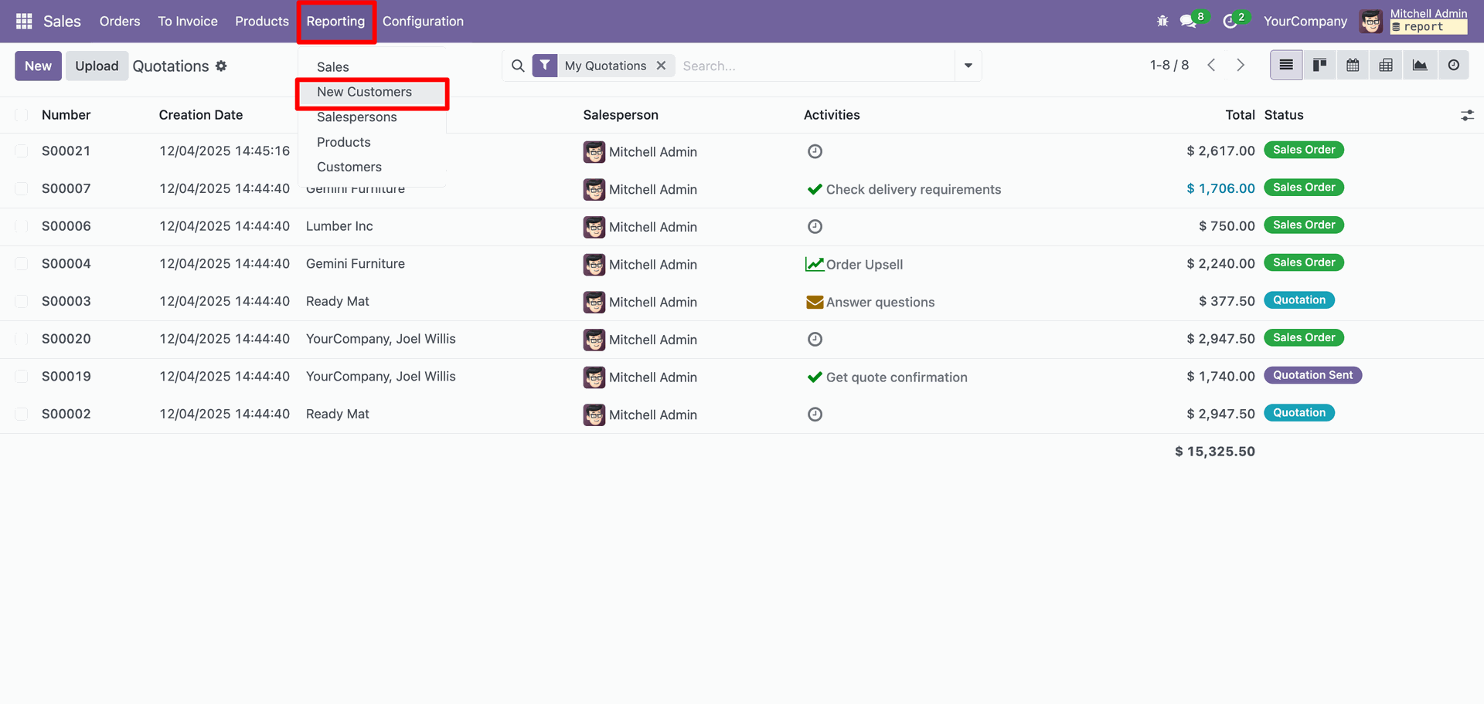Tick the checkbox for S00003 row
This screenshot has height=704, width=1484.
22,302
